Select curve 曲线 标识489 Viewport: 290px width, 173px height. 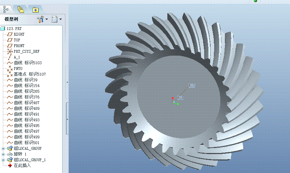(x=27, y=109)
